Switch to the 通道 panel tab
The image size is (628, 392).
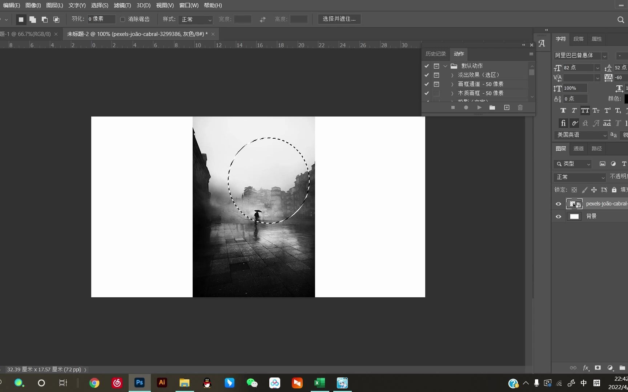579,148
